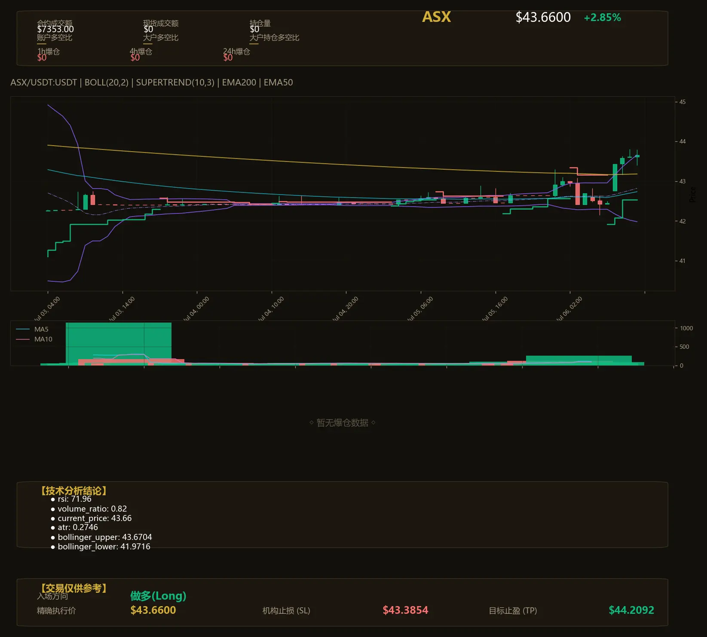Click the +2.85% change value
The image size is (707, 637).
tap(602, 18)
